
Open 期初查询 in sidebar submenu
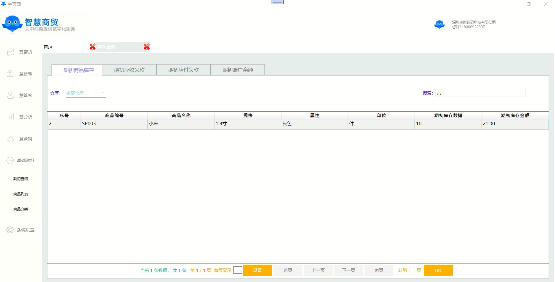tap(21, 179)
